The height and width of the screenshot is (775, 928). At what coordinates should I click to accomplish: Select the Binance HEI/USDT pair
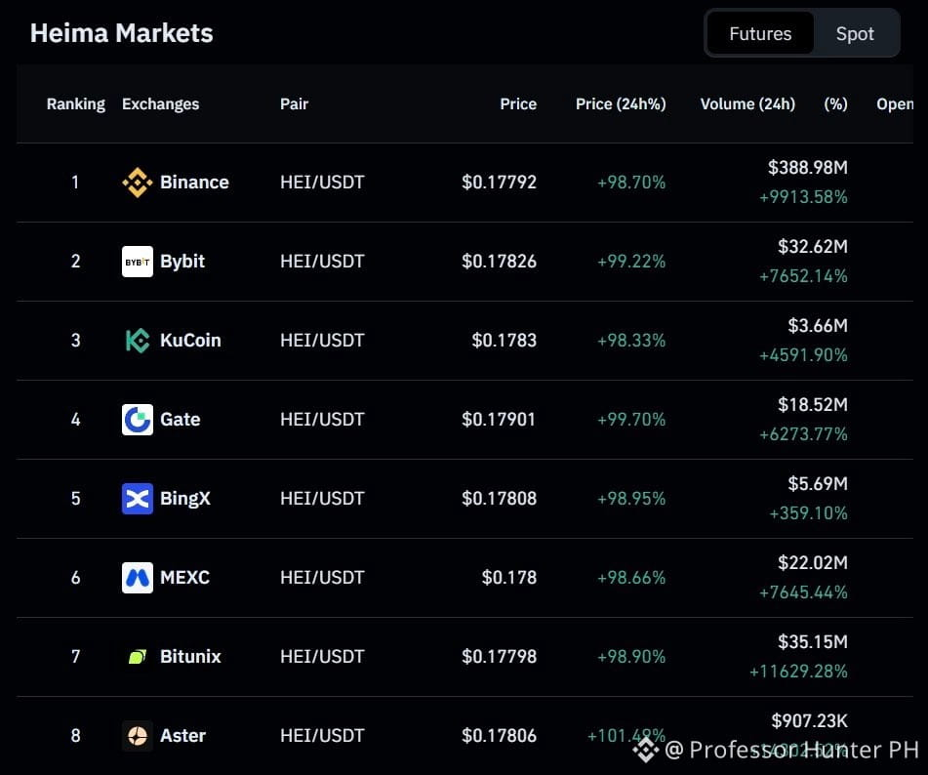[322, 183]
